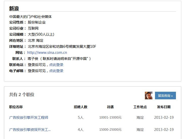183x139 pixels.
Task: Click the 10001-15000元 salary cell
Action: pyautogui.click(x=110, y=118)
